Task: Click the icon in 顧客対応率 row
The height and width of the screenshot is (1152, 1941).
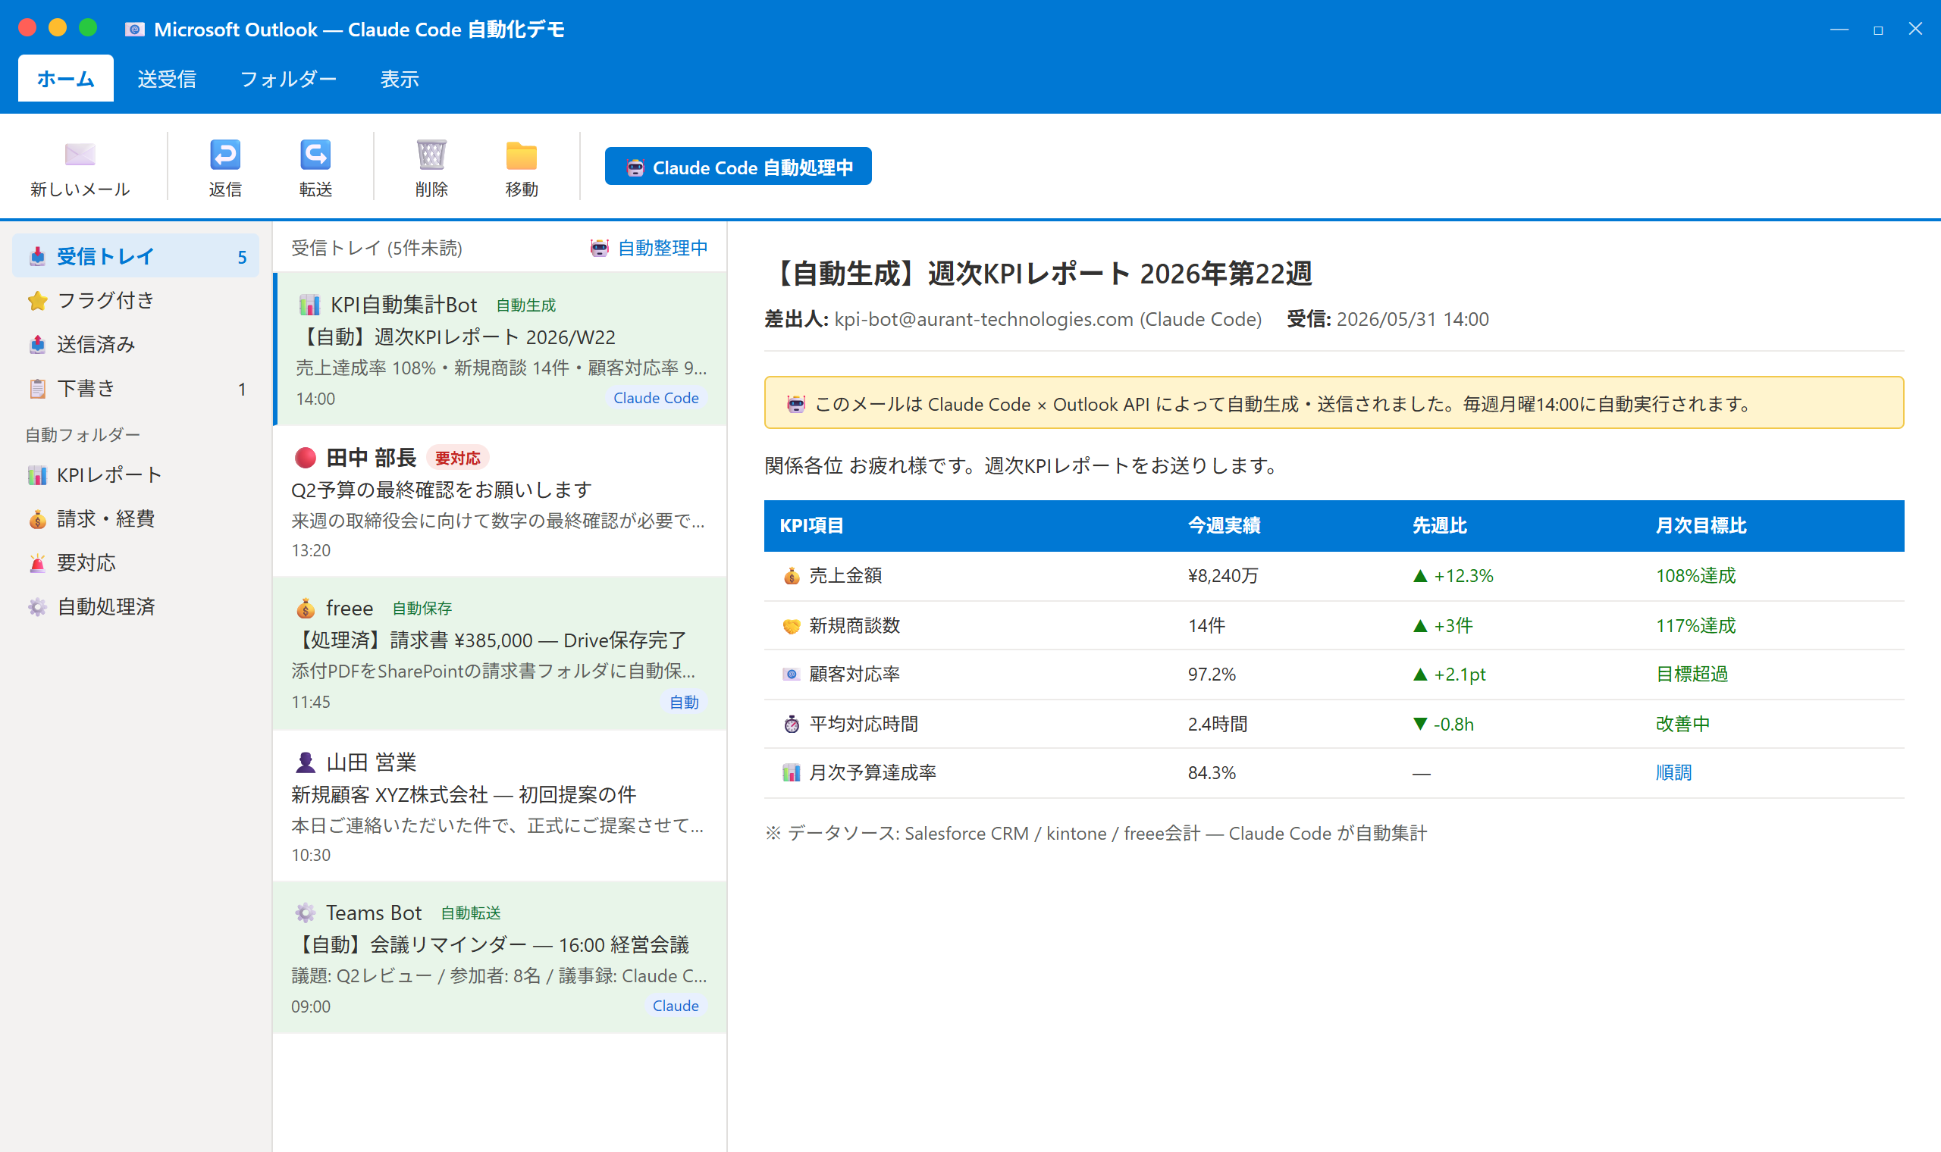Action: click(791, 674)
